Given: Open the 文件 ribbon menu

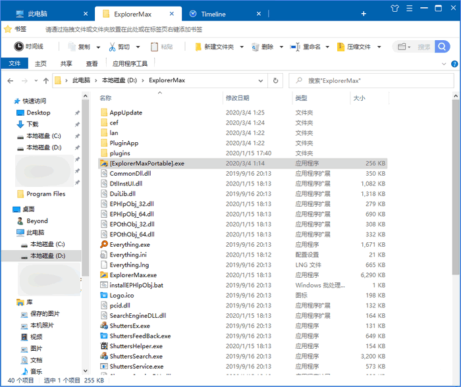Looking at the screenshot, I should pos(14,63).
